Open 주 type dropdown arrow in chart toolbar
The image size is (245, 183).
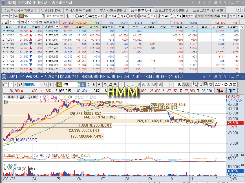15,85
